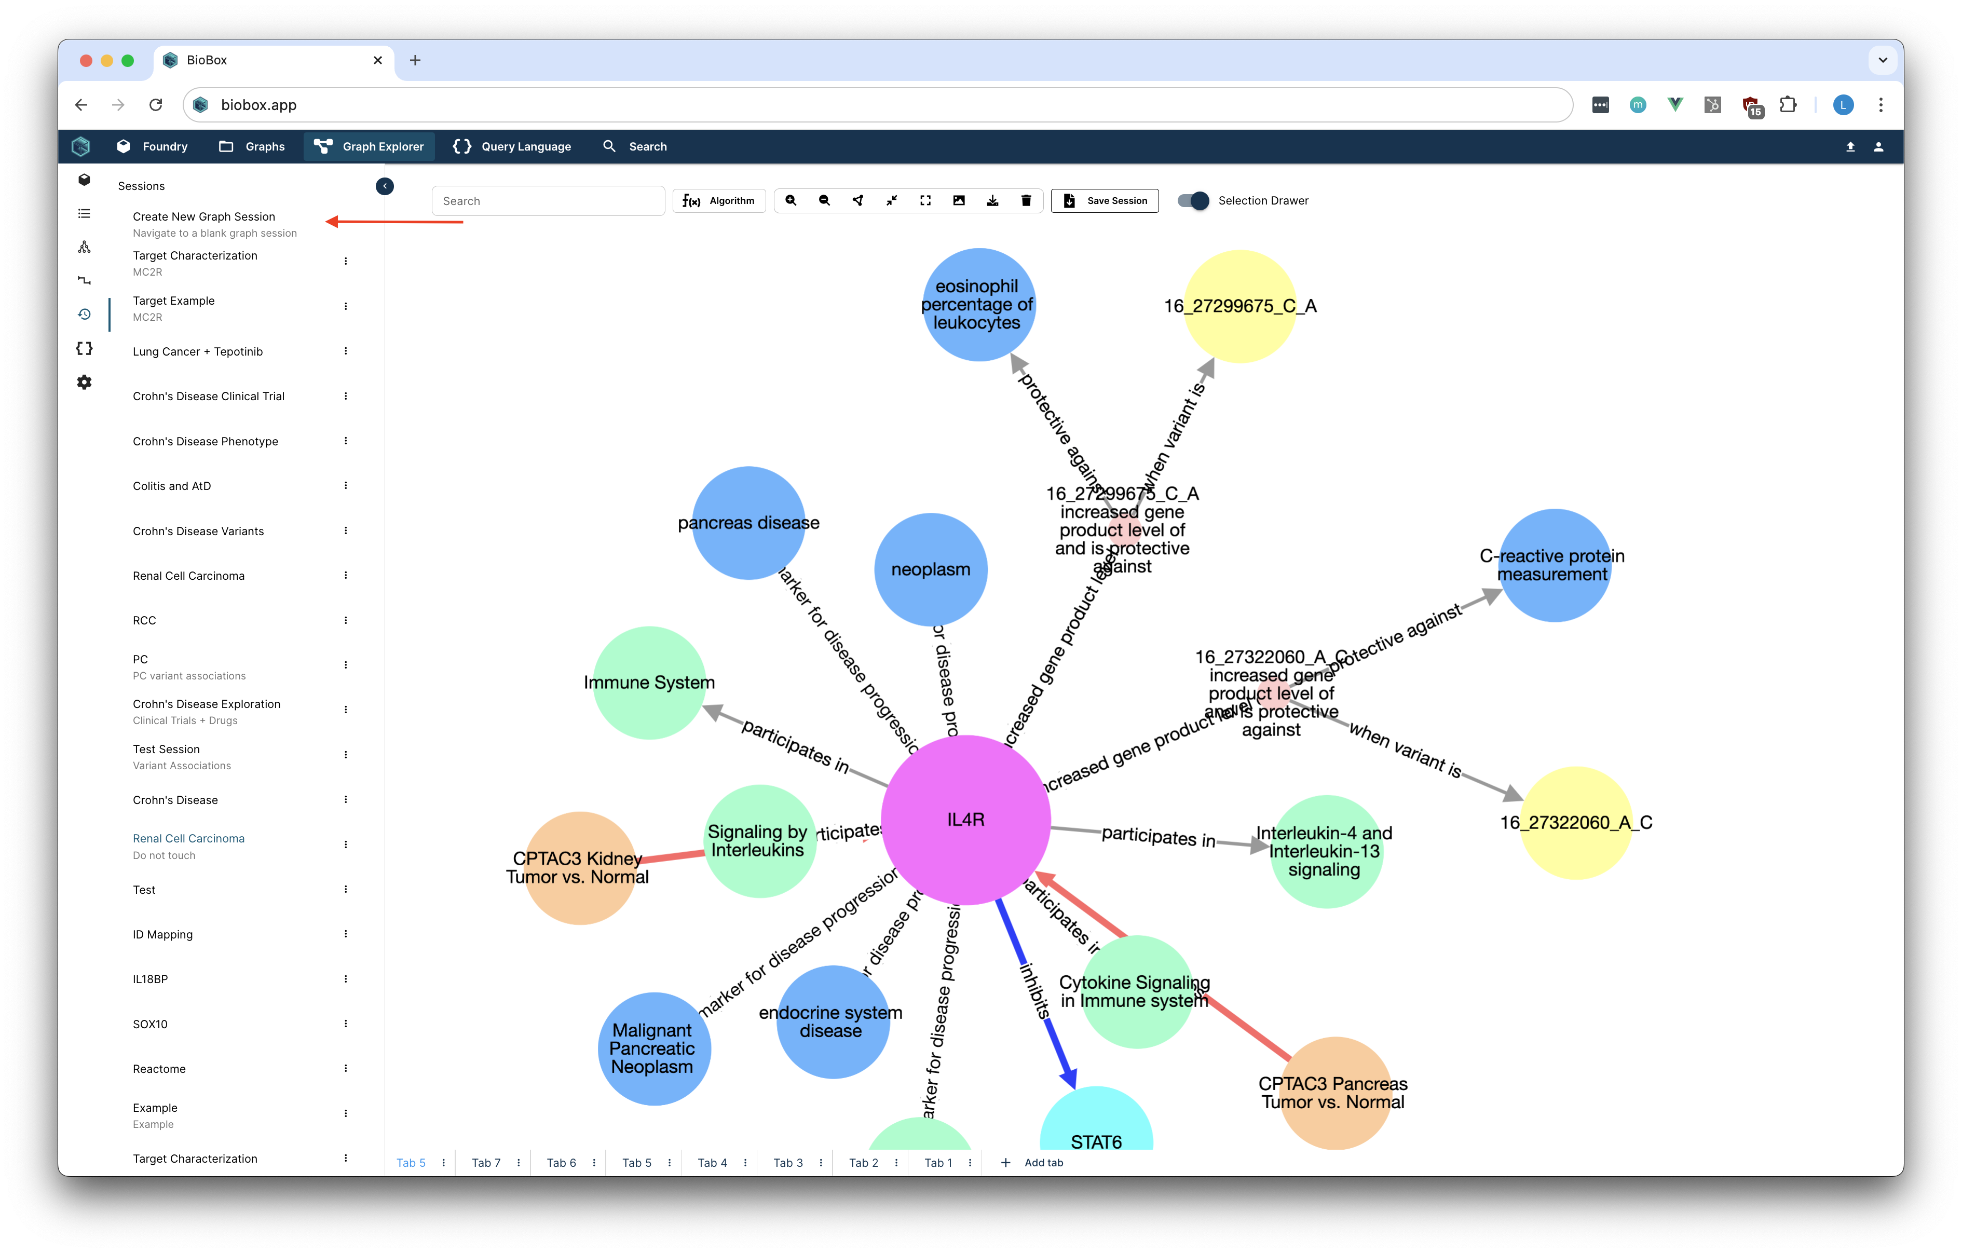Switch to Tab 3

click(x=788, y=1163)
